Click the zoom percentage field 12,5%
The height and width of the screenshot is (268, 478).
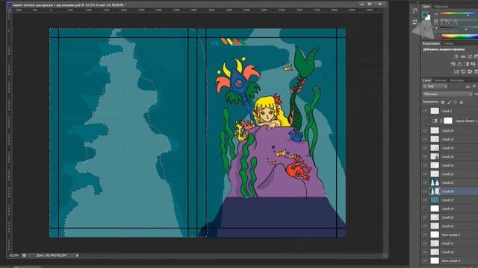[14, 255]
